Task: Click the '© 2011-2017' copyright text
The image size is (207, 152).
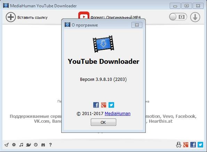Action: (x=90, y=114)
